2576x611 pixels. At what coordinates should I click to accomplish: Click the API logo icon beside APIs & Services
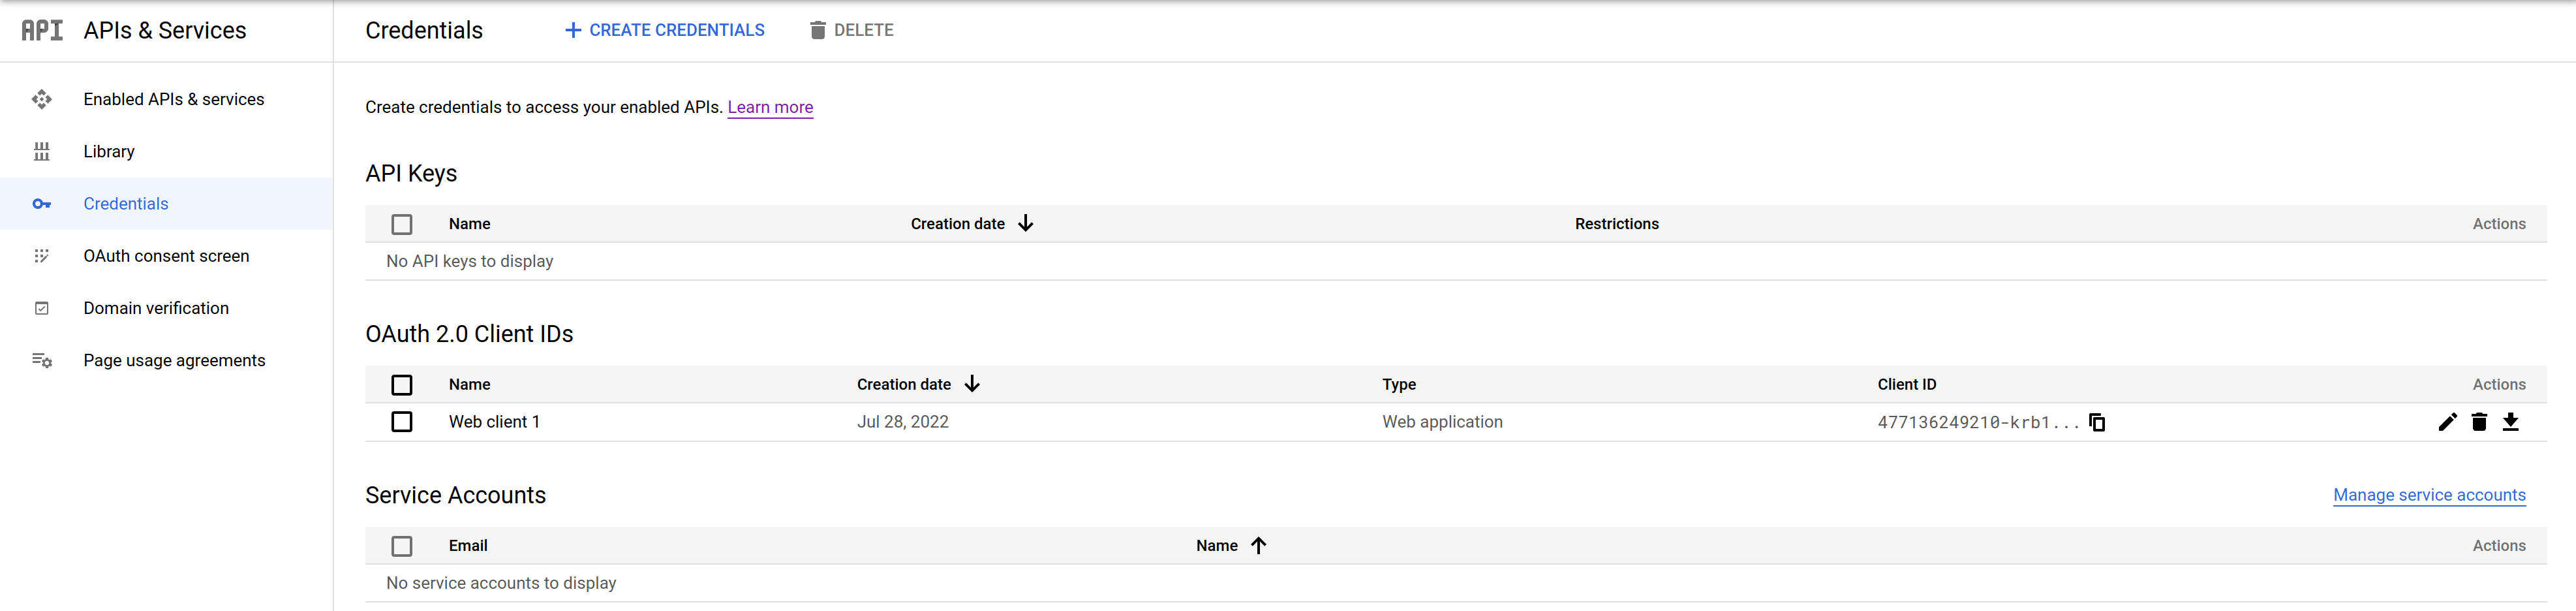[42, 30]
